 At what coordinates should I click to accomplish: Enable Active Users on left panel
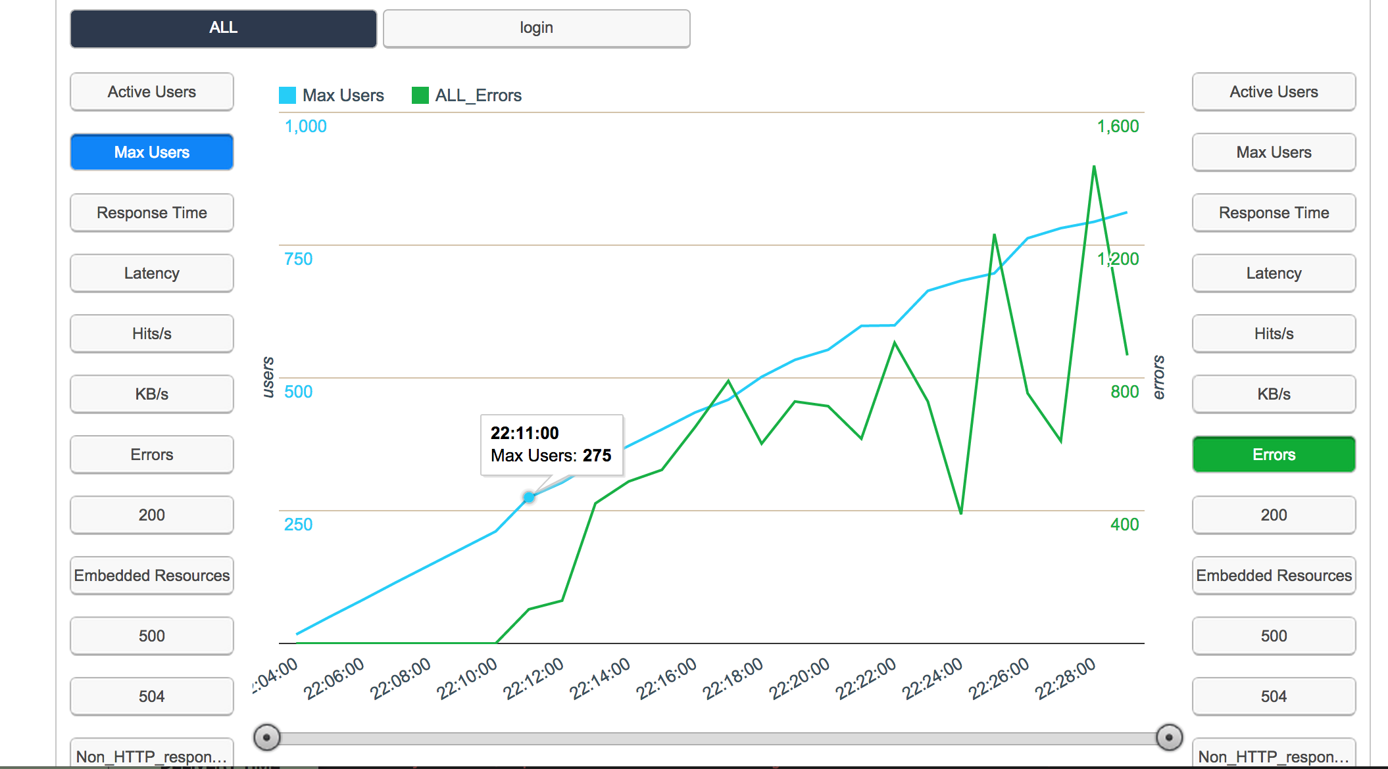(152, 92)
